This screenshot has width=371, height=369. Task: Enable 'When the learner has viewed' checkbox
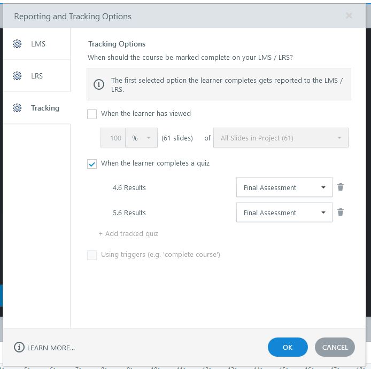[92, 114]
